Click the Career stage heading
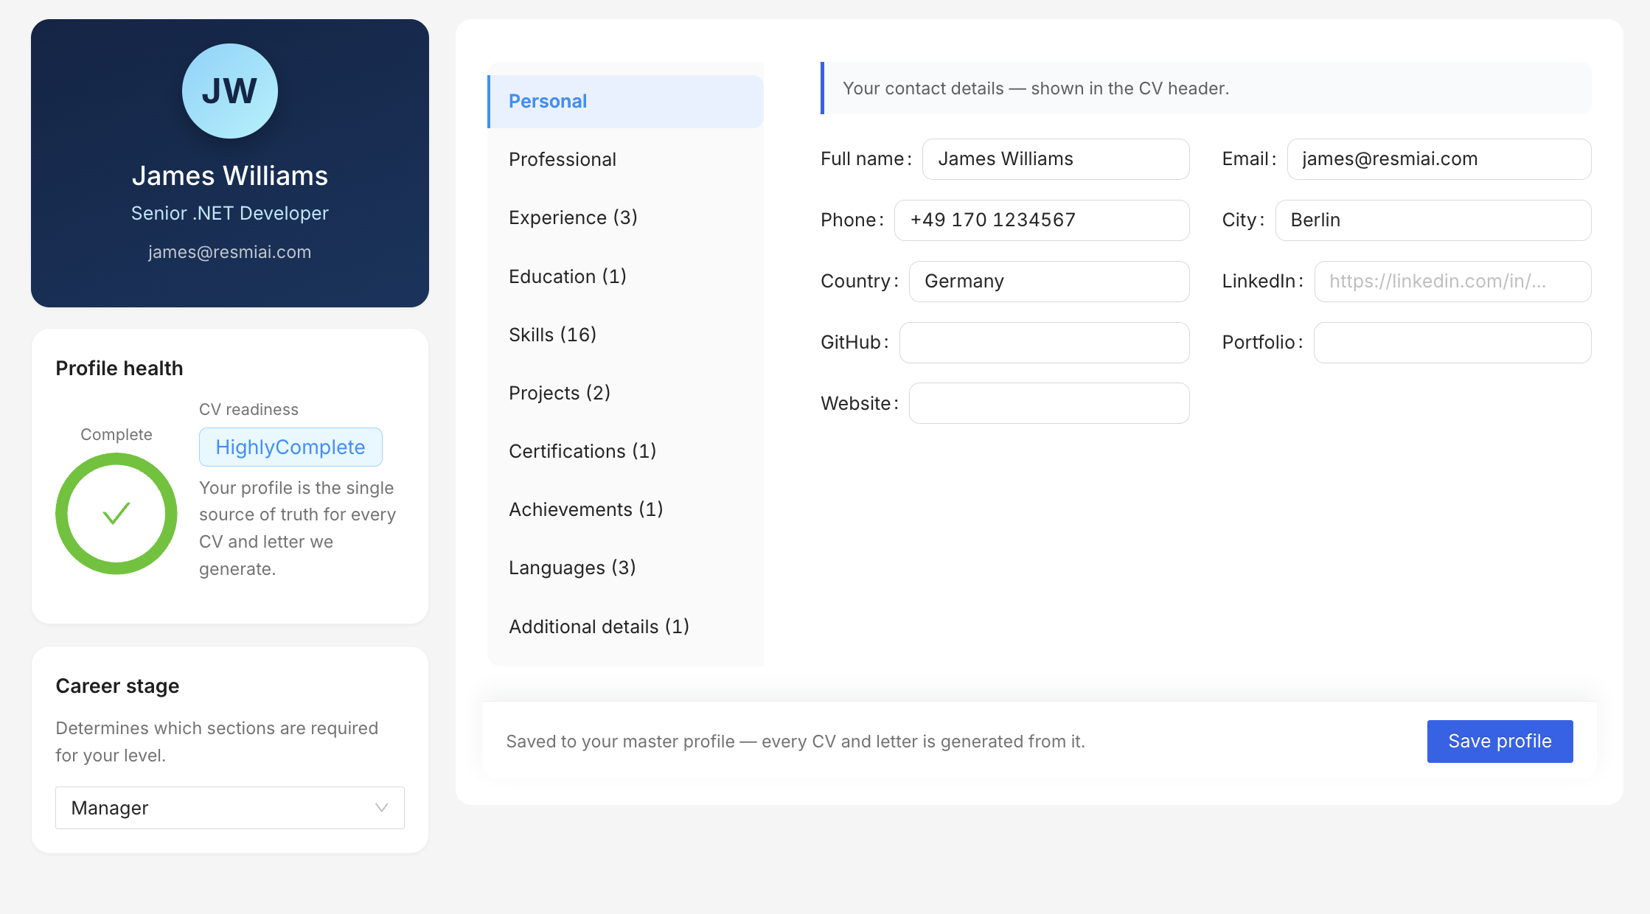Screen dimensions: 1650x914 tap(117, 686)
